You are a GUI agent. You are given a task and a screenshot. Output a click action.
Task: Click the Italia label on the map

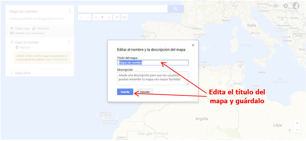252,25
